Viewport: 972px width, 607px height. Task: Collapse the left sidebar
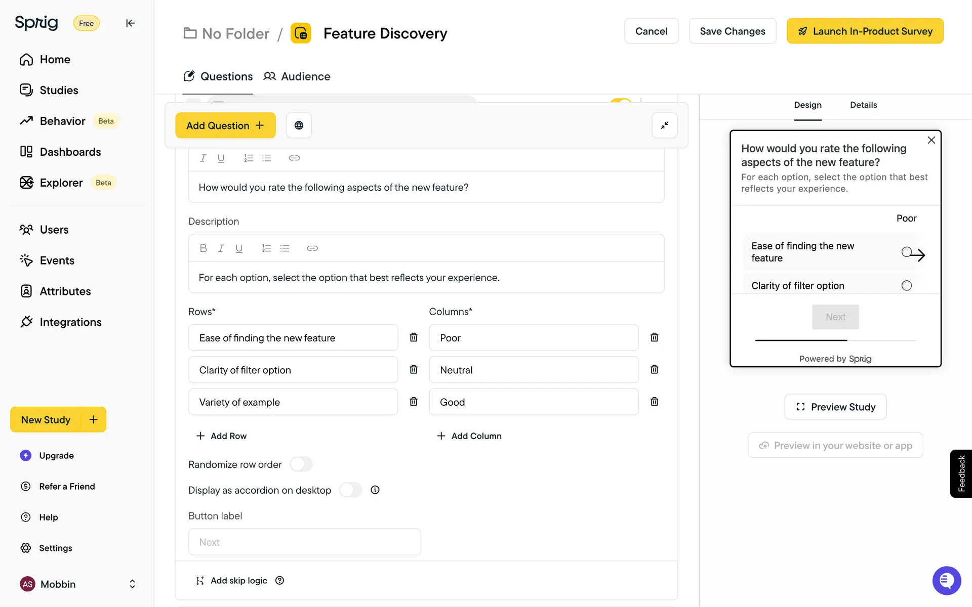[x=130, y=23]
